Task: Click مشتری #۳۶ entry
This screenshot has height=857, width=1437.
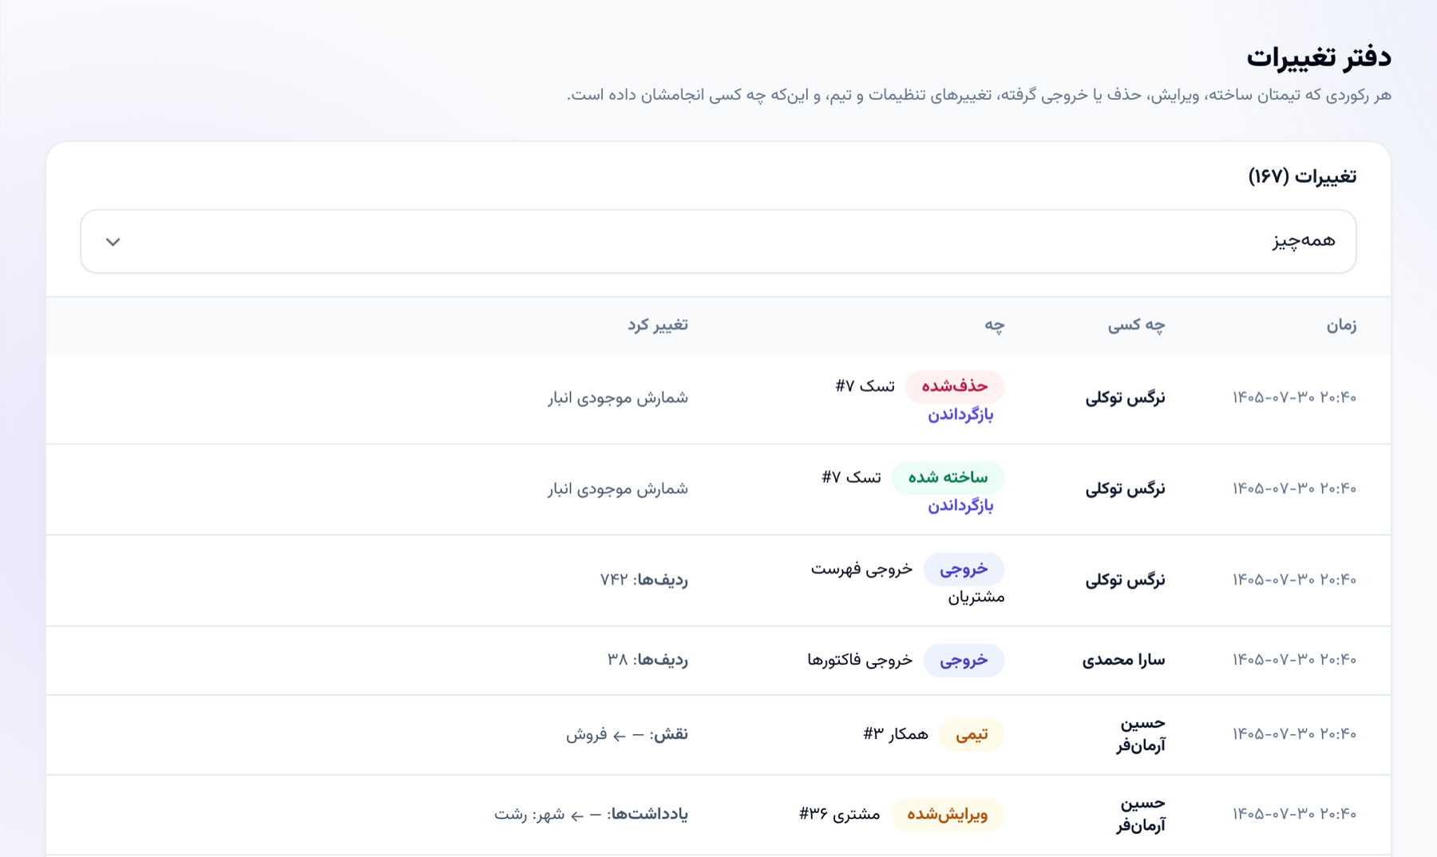Action: pyautogui.click(x=839, y=814)
